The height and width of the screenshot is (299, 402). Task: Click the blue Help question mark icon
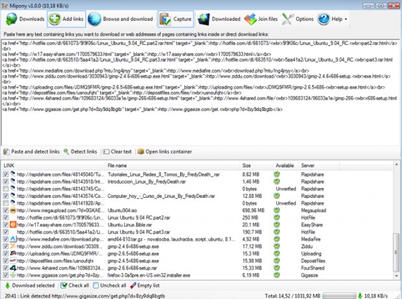point(324,19)
